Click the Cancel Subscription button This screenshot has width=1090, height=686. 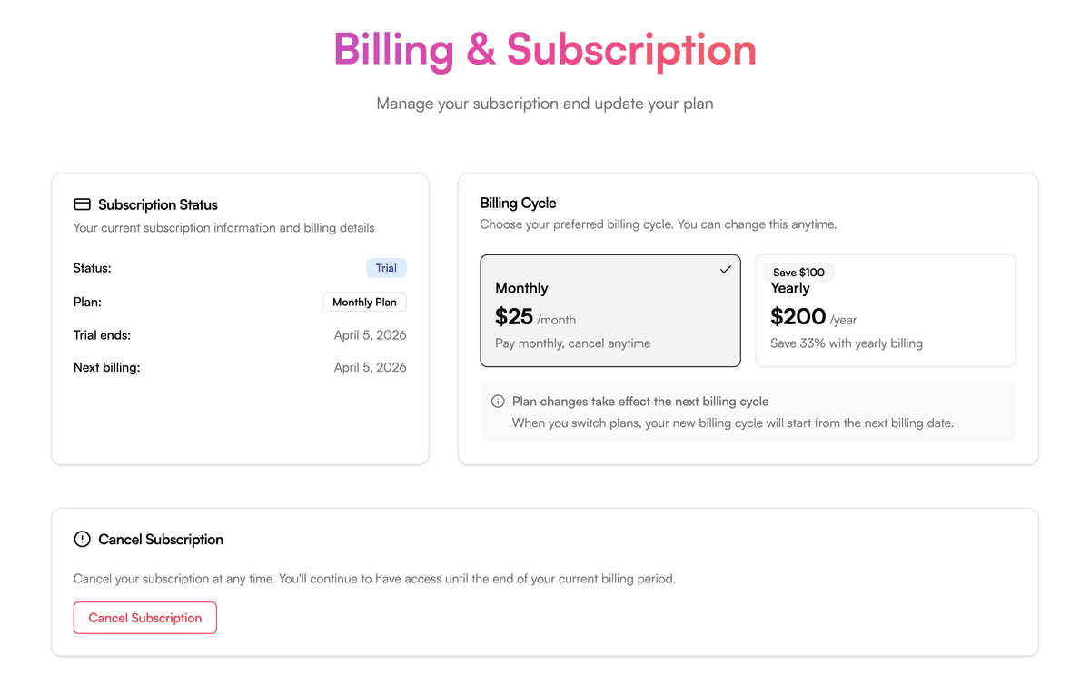tap(144, 617)
